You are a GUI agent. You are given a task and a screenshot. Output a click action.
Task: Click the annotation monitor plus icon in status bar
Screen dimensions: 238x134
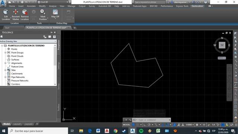204,125
